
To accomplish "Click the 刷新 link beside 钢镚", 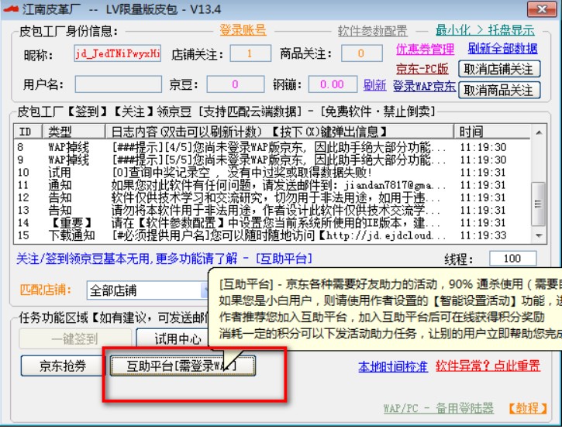I will [374, 85].
